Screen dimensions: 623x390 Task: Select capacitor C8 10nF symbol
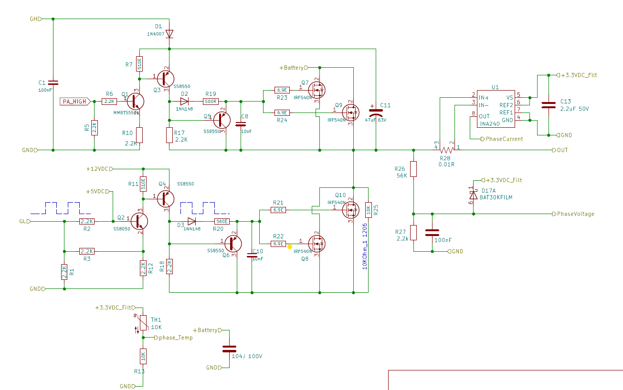pos(241,124)
